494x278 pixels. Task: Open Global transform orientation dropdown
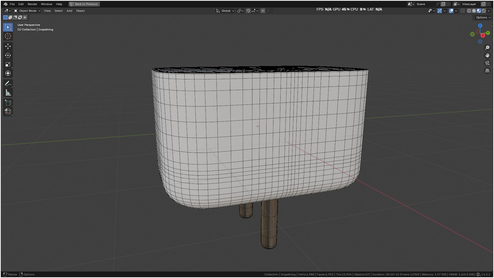click(225, 11)
